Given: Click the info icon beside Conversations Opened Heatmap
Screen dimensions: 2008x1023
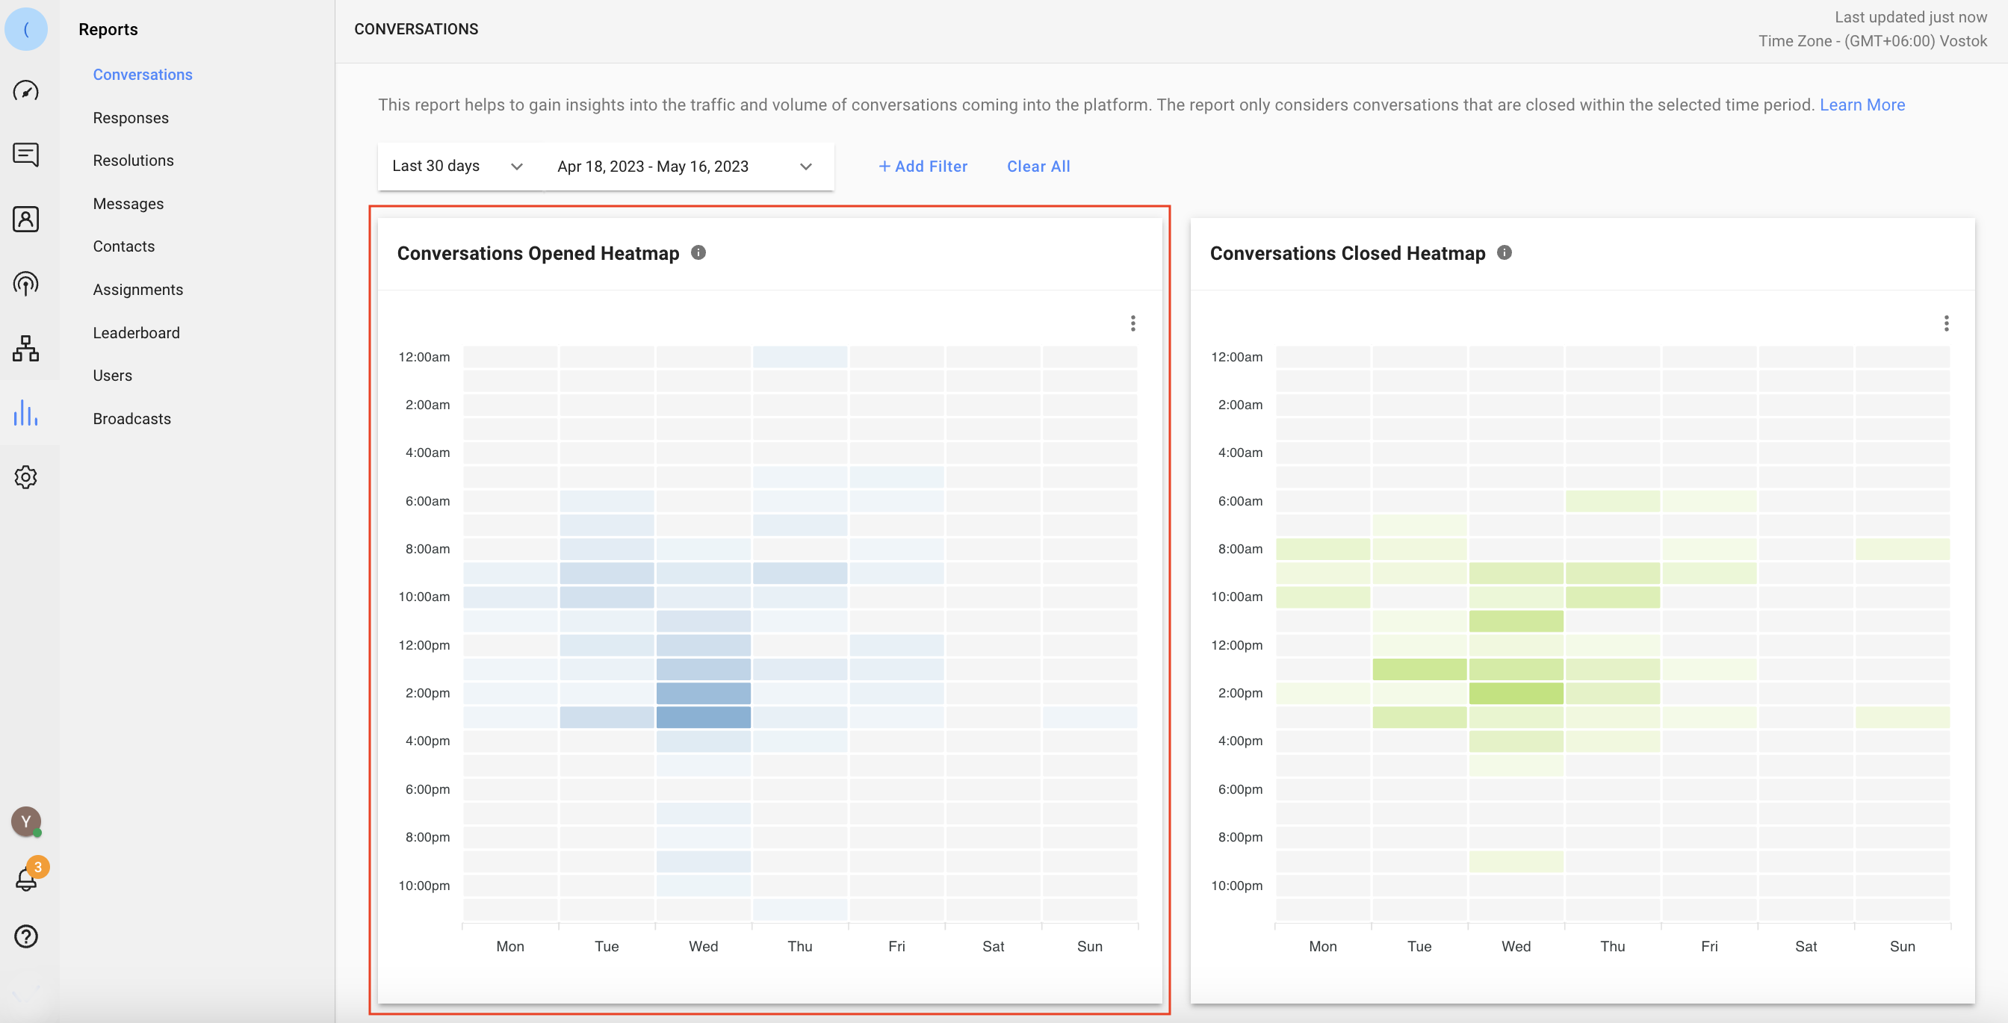Looking at the screenshot, I should pyautogui.click(x=698, y=252).
